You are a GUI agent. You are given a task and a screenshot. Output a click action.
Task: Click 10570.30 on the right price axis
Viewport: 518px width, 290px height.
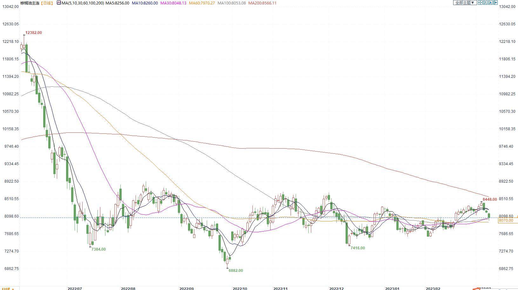point(508,111)
